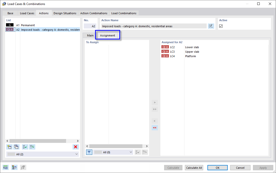Open the Load Combinations tab
The height and width of the screenshot is (173, 276).
(x=124, y=13)
